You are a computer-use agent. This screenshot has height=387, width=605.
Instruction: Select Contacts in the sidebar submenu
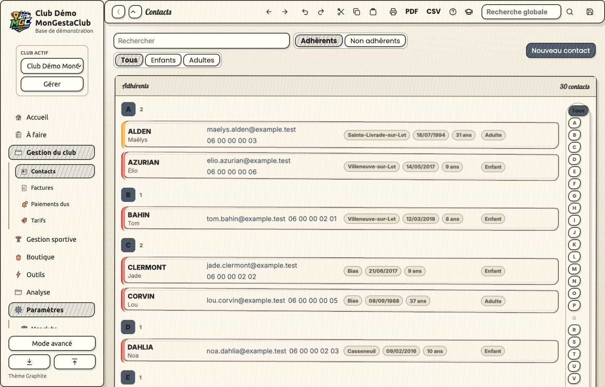pyautogui.click(x=55, y=171)
